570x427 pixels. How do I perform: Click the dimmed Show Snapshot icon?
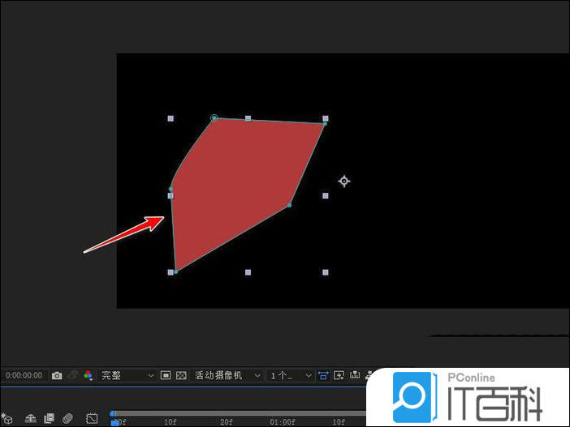click(x=73, y=375)
